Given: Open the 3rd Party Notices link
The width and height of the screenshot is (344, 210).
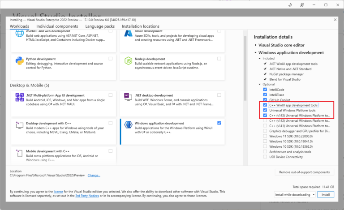Looking at the screenshot, I should [87, 196].
